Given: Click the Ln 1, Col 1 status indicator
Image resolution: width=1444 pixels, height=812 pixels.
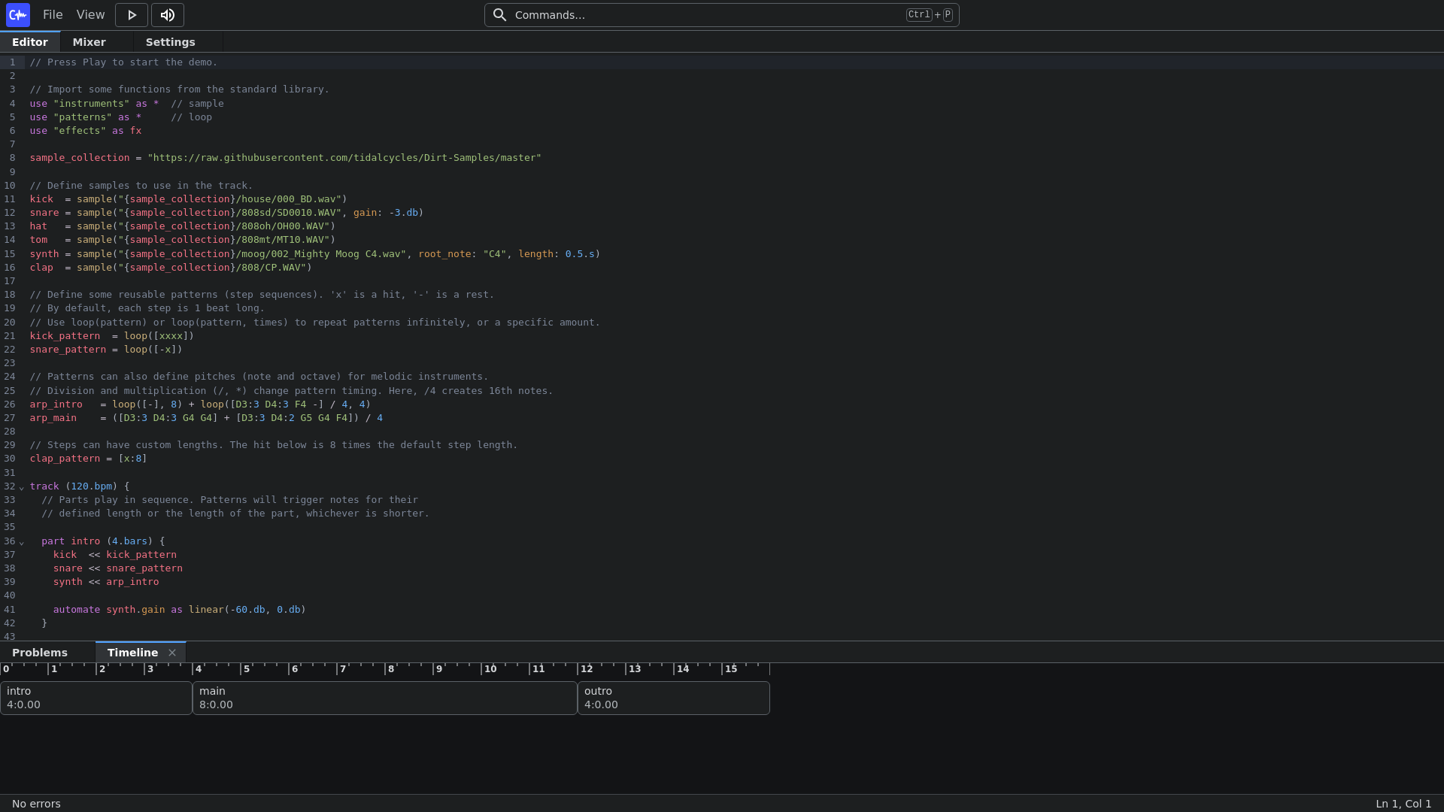Looking at the screenshot, I should (x=1403, y=804).
